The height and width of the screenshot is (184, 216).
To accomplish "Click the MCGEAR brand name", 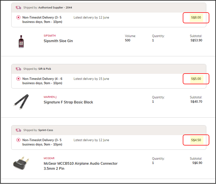I will point(49,158).
